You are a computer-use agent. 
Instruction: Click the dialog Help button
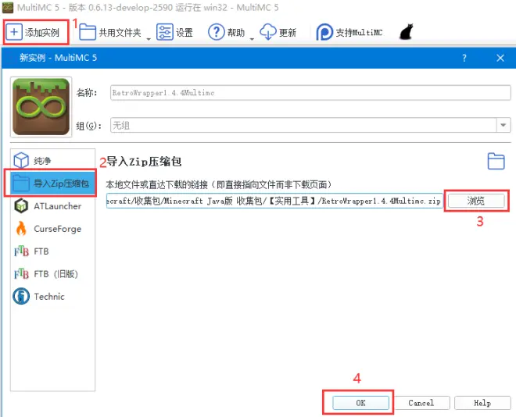tap(482, 403)
